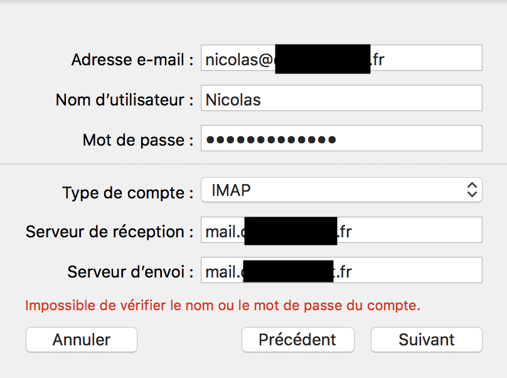Click the up-down arrows of the IMAP selector
The width and height of the screenshot is (507, 378).
coord(472,190)
